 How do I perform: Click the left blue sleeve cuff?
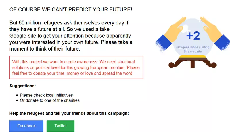pyautogui.click(x=163, y=43)
